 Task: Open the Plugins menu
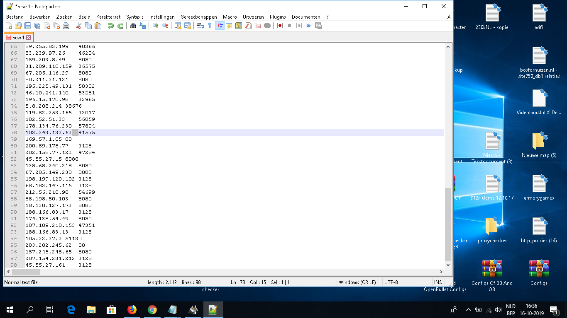point(278,17)
